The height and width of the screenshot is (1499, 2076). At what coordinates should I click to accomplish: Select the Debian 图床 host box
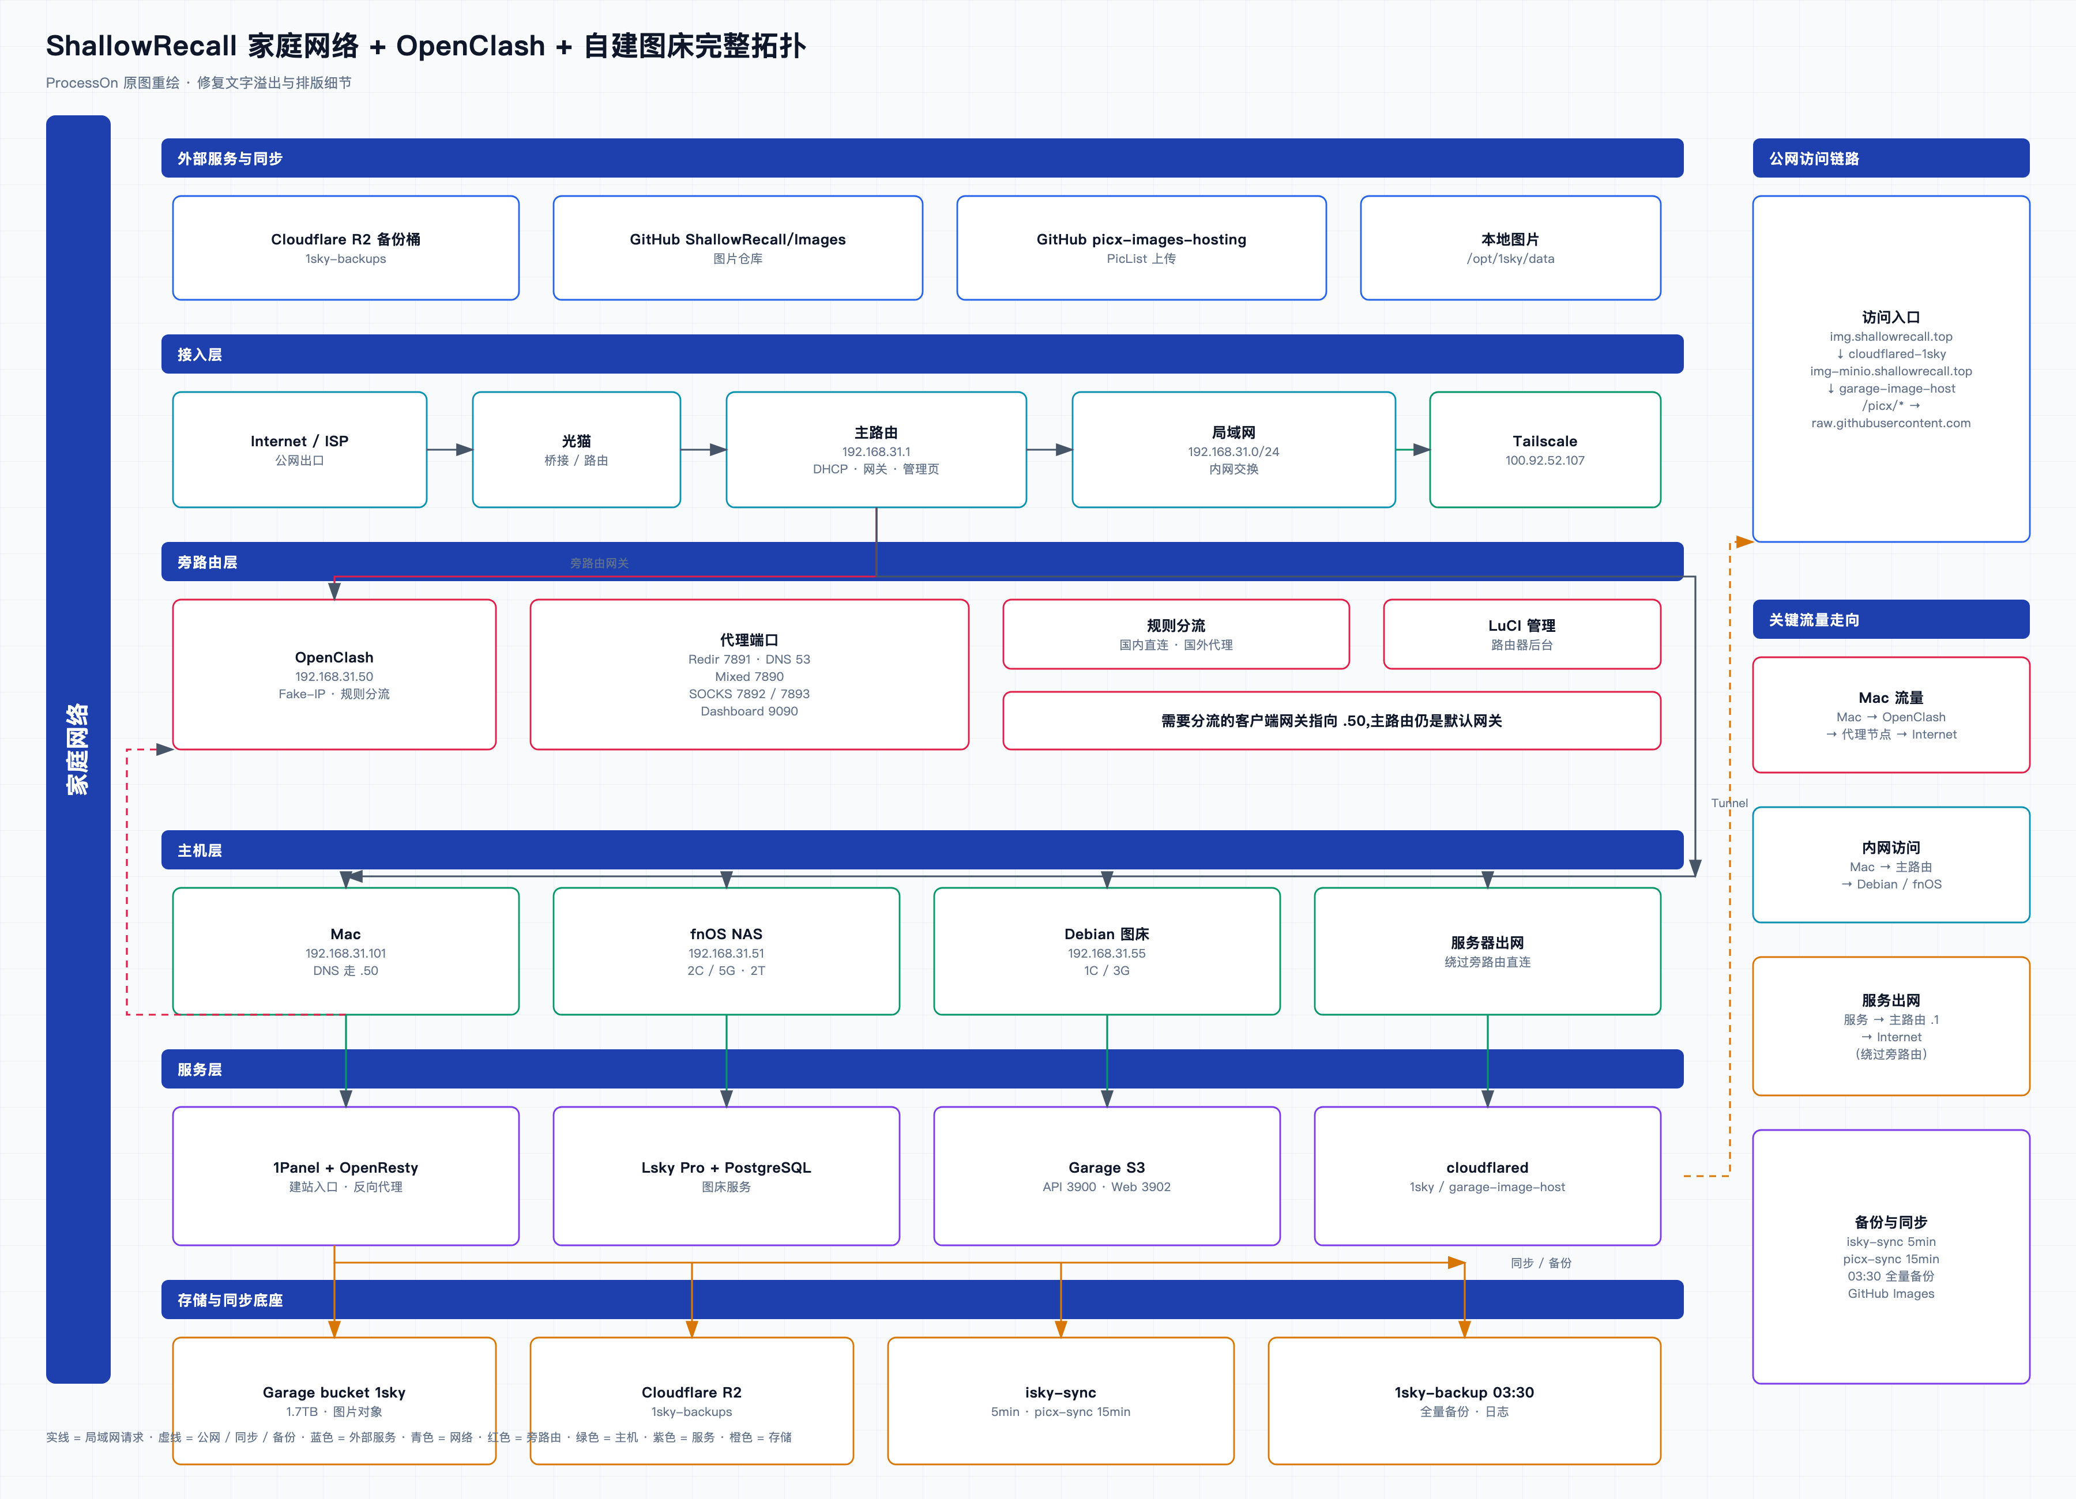1107,951
